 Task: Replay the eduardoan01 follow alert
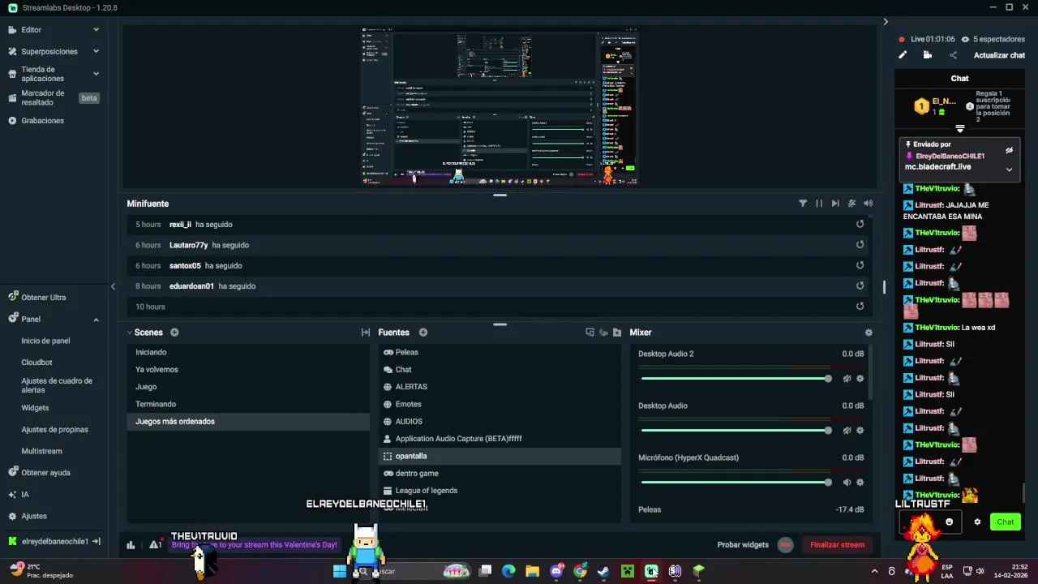pyautogui.click(x=860, y=286)
